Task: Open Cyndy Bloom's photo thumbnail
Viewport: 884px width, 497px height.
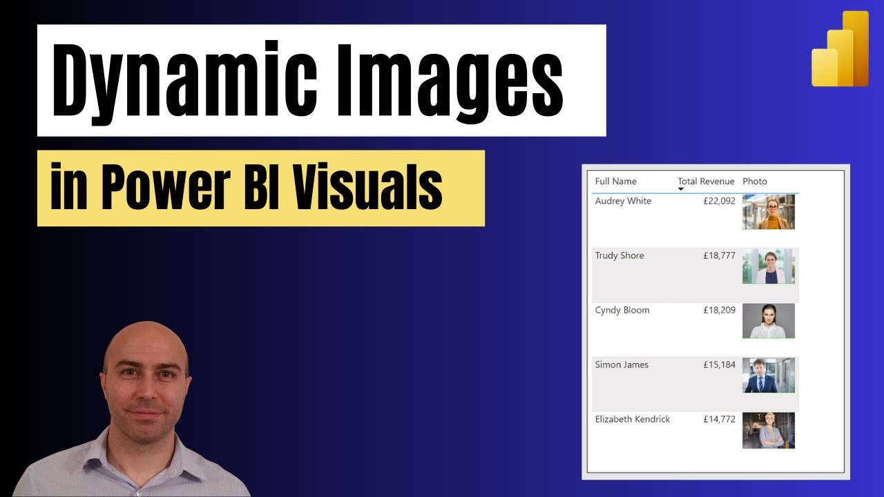Action: click(769, 321)
